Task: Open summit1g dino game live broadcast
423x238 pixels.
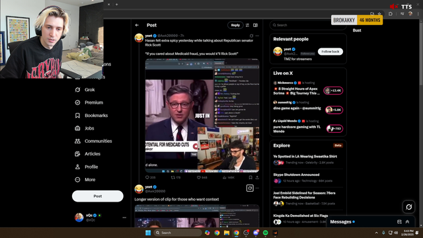Action: pos(297,108)
